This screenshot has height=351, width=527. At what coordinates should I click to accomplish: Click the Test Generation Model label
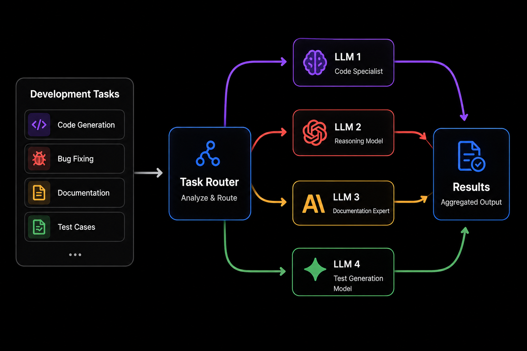[359, 283]
